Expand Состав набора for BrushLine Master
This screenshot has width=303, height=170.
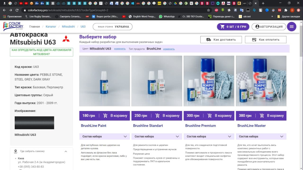click(261, 136)
